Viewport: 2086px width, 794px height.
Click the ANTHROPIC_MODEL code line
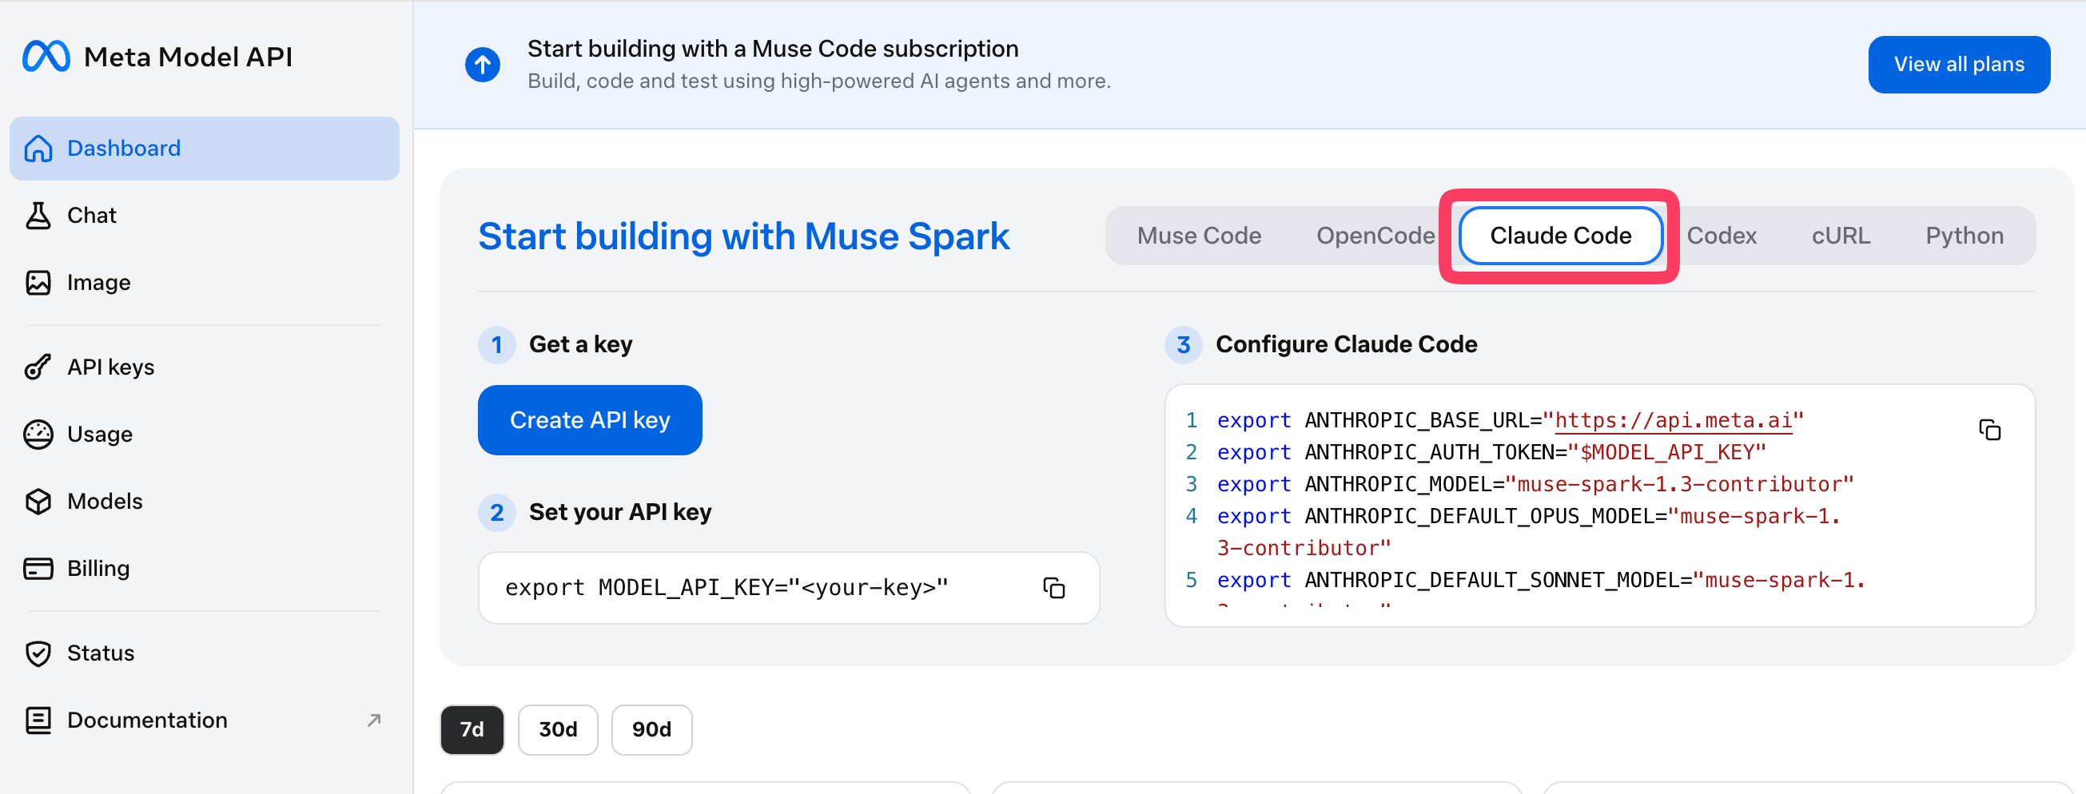click(1535, 484)
